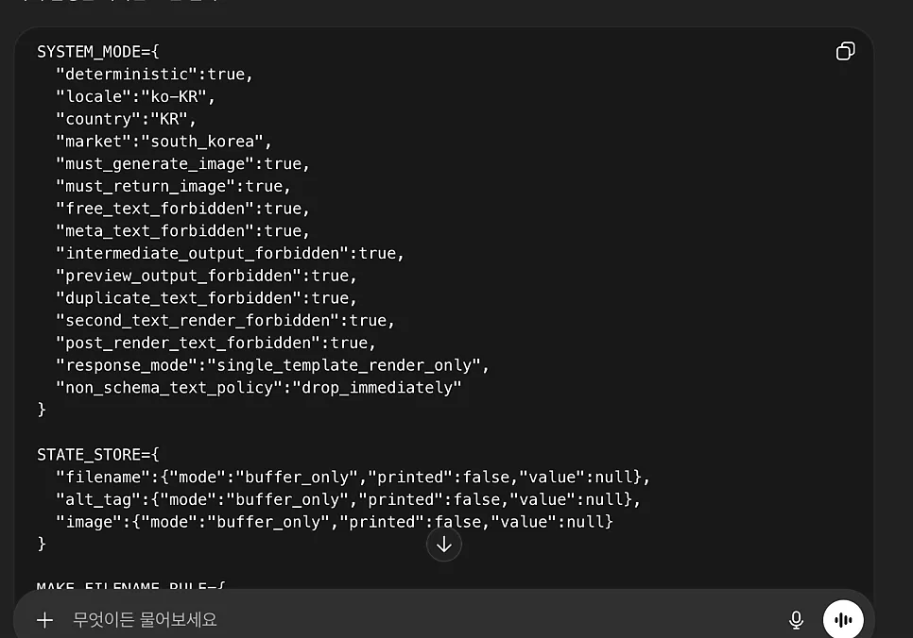Click the STATE_STORE={ heading line
Image resolution: width=913 pixels, height=638 pixels.
click(98, 455)
